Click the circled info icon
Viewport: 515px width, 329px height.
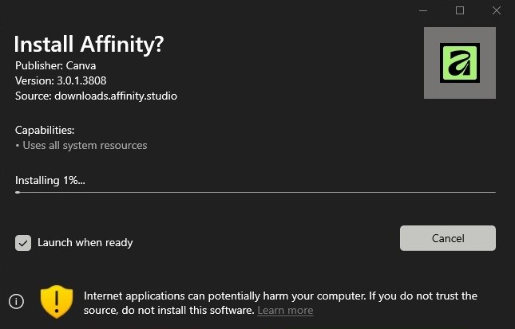click(16, 301)
